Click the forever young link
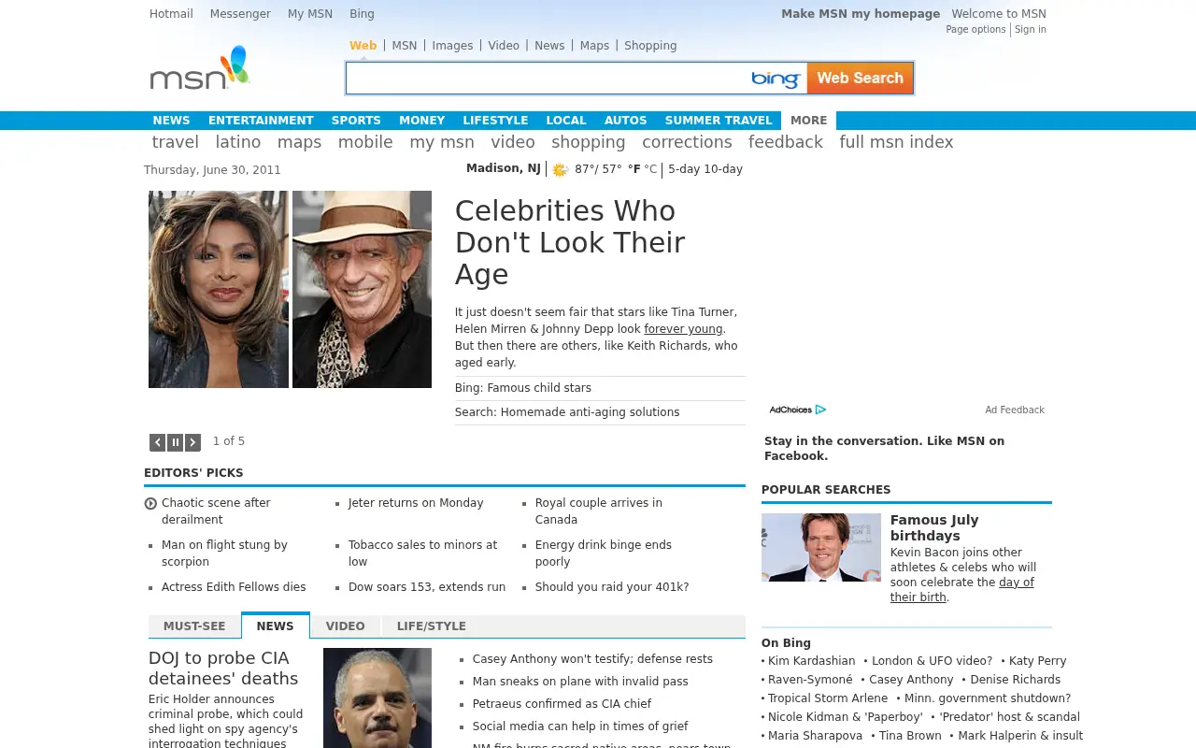 [x=683, y=329]
